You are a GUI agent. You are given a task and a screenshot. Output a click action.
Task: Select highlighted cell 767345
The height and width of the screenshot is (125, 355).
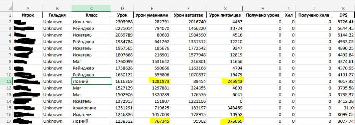pos(152,121)
